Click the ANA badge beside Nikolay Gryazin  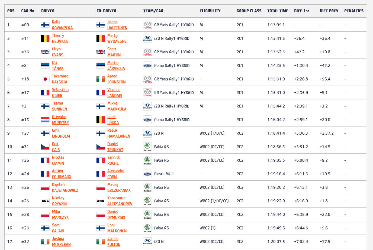(45, 201)
